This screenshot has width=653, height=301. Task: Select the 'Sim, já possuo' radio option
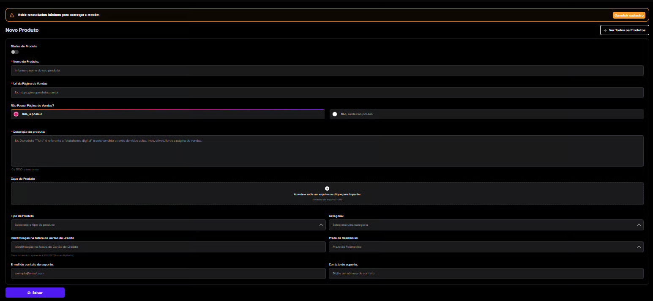pos(16,114)
